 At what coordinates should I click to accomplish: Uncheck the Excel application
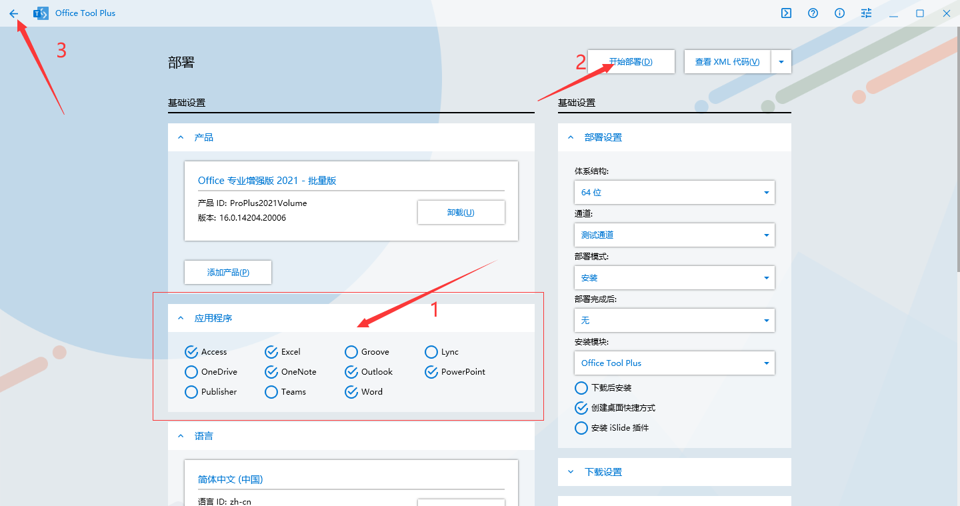pos(271,352)
